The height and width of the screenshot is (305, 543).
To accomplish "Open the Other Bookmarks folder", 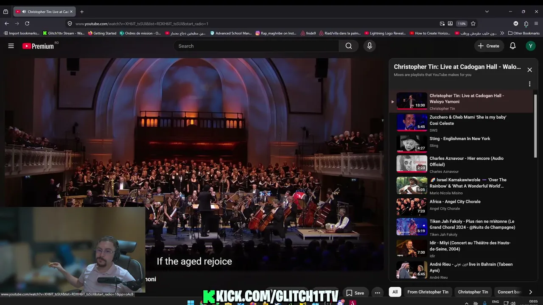I will (523, 33).
